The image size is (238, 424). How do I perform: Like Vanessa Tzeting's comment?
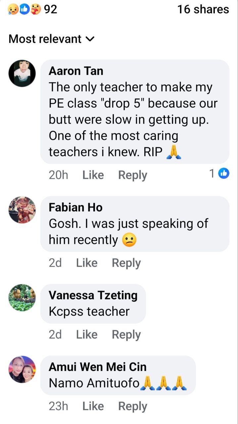pos(87,335)
